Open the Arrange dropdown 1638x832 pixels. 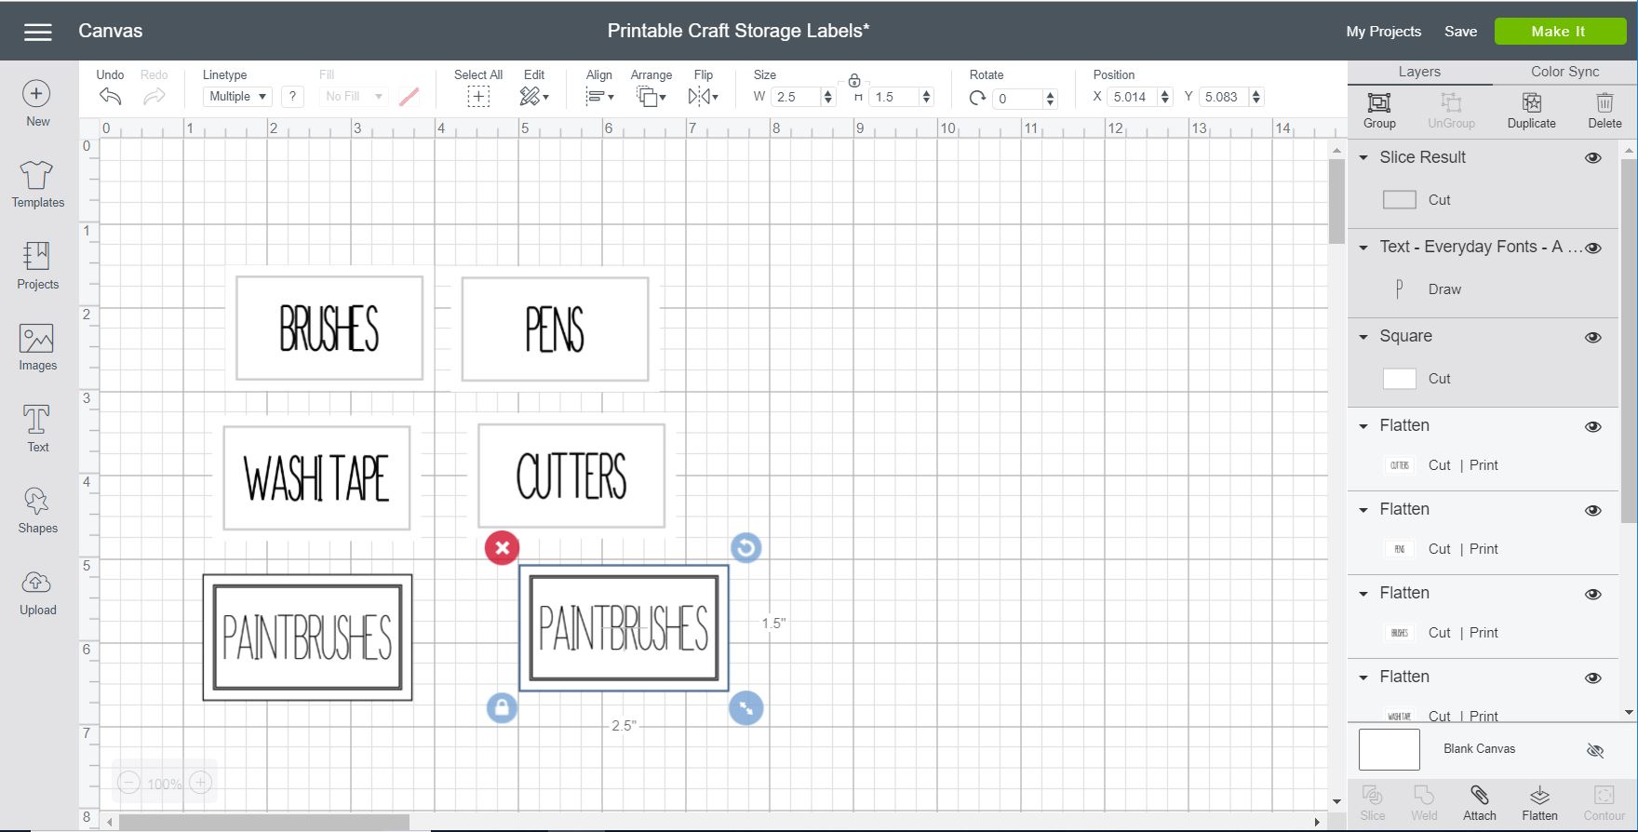(651, 96)
